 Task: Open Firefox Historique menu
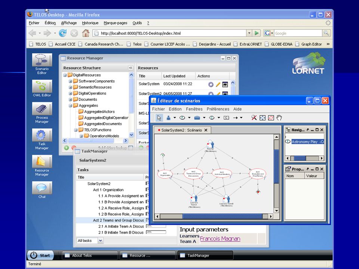coord(90,23)
